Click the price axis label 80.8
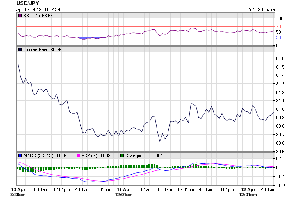Viewport: 291px width, 200px height. coord(280,126)
